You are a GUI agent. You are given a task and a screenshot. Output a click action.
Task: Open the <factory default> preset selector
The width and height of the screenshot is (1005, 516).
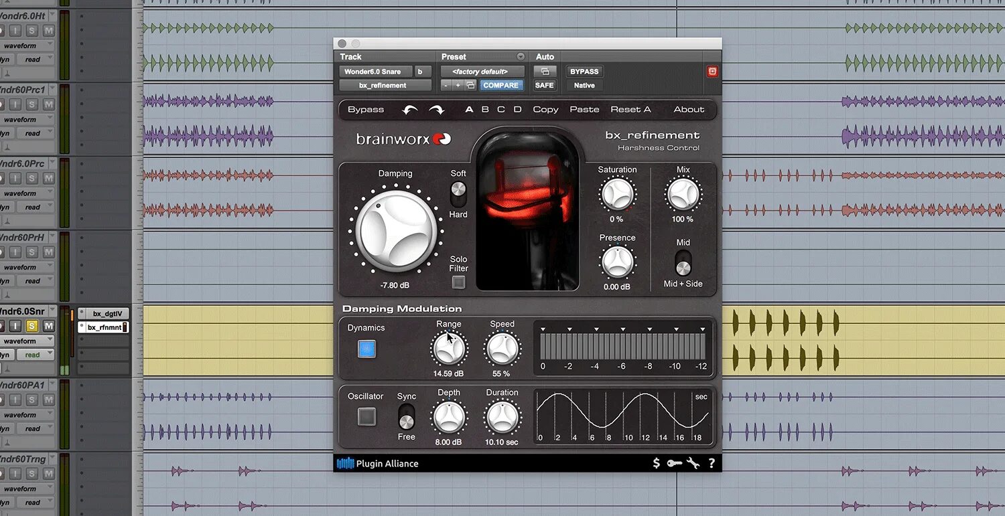point(482,72)
